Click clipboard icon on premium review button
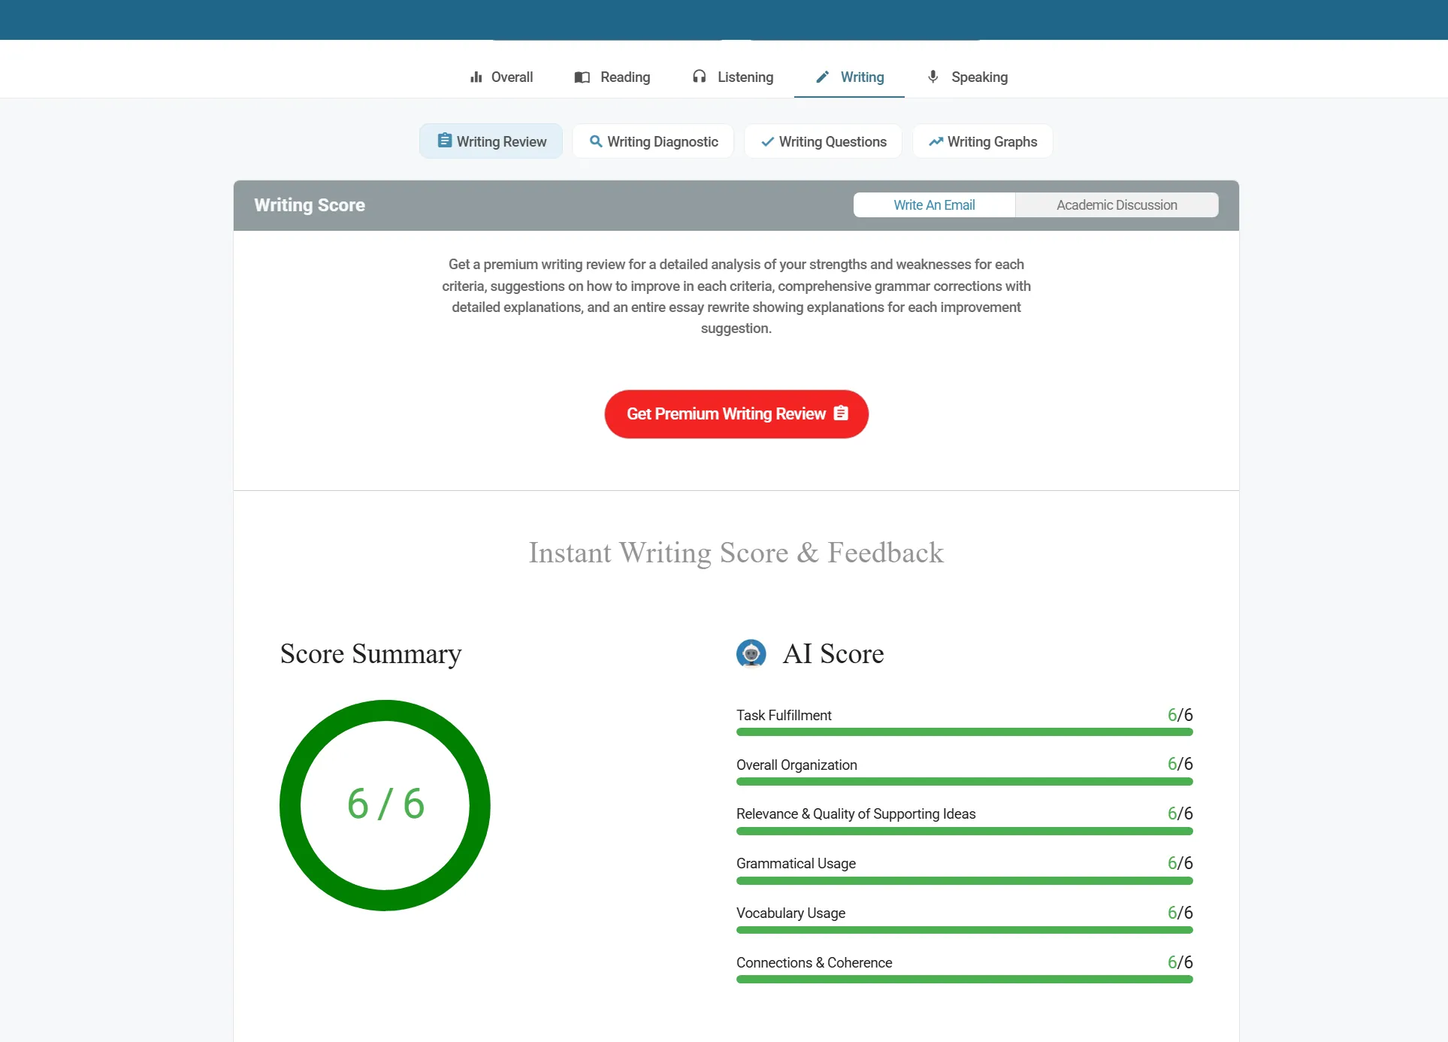 pyautogui.click(x=841, y=413)
